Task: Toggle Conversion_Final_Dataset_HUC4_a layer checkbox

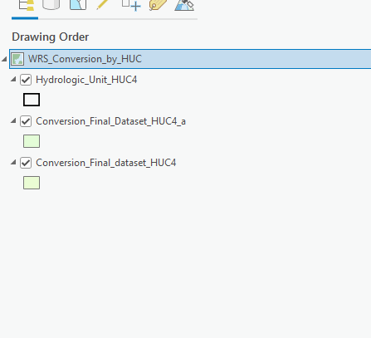Action: 26,121
